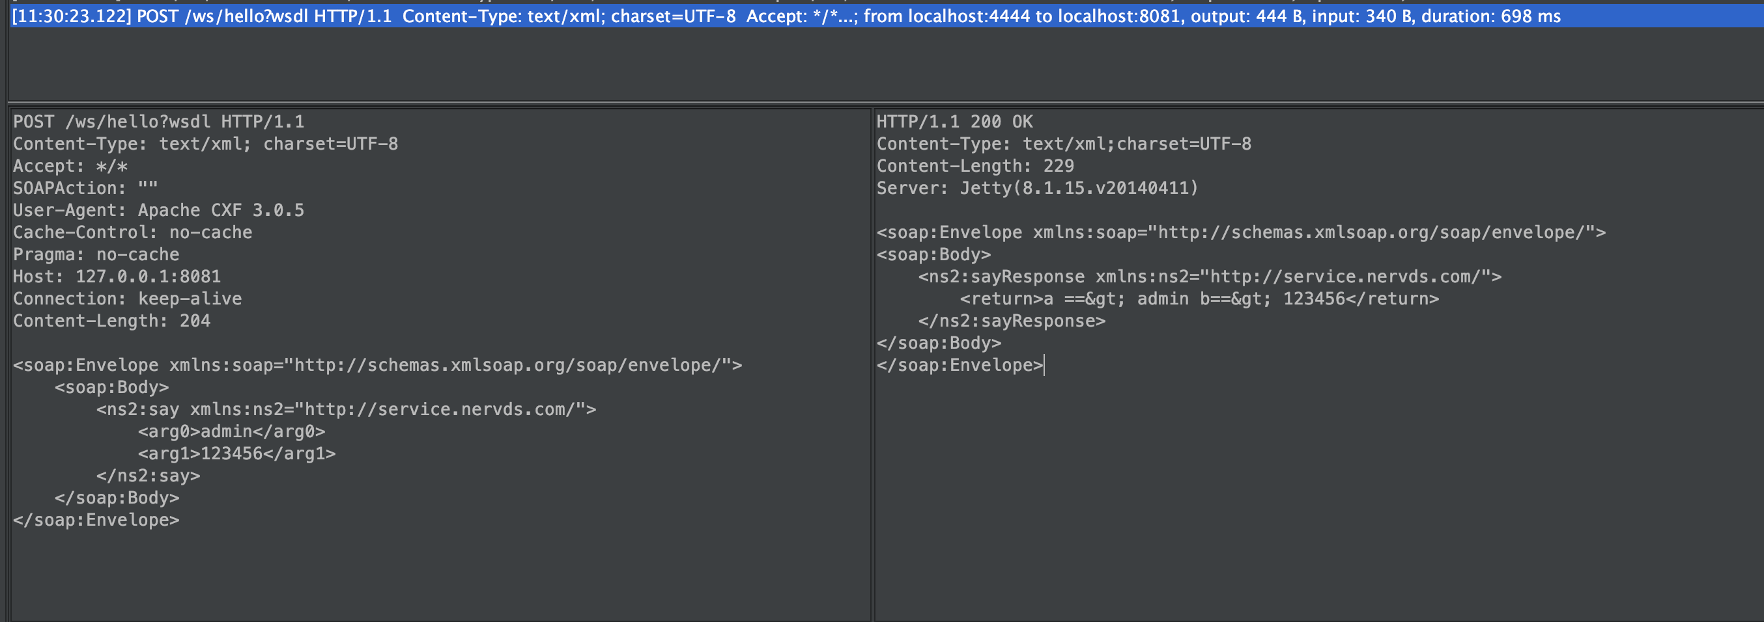Click the arg0 admin element in request
Screen dimensions: 1764x622
231,432
